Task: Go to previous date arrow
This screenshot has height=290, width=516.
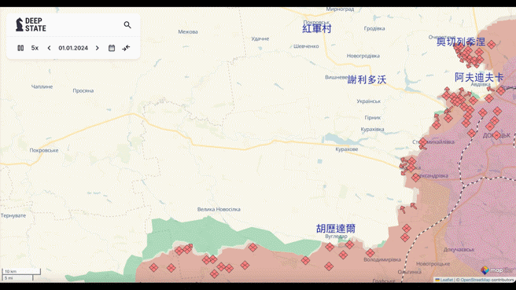Action: coord(49,48)
